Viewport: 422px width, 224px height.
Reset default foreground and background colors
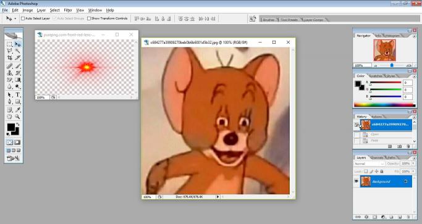(x=8, y=134)
